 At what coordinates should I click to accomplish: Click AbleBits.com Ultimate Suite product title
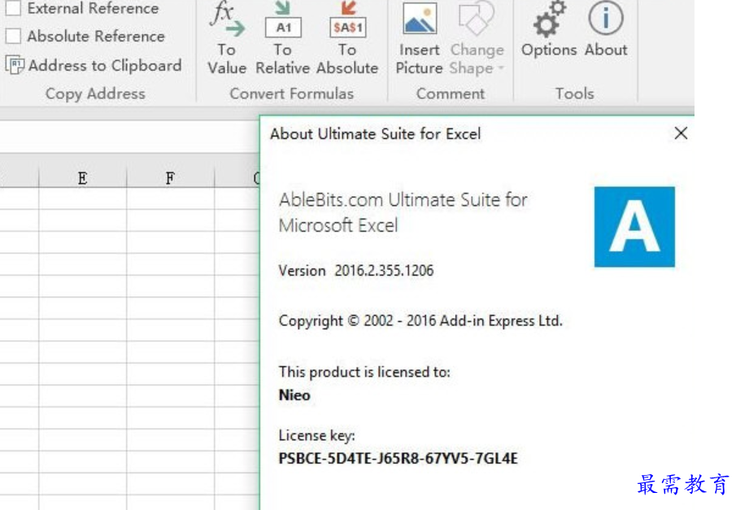tap(403, 213)
